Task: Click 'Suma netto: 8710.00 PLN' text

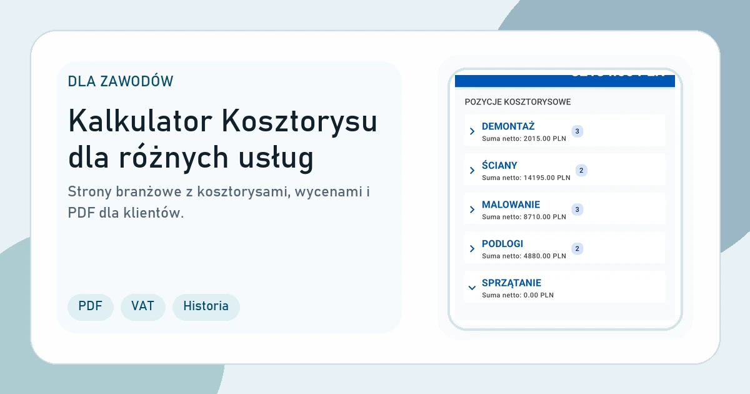Action: tap(524, 217)
